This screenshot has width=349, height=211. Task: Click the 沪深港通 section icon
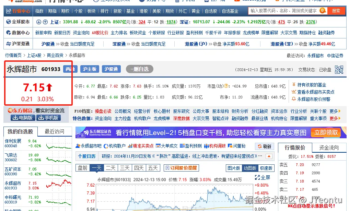point(9,44)
